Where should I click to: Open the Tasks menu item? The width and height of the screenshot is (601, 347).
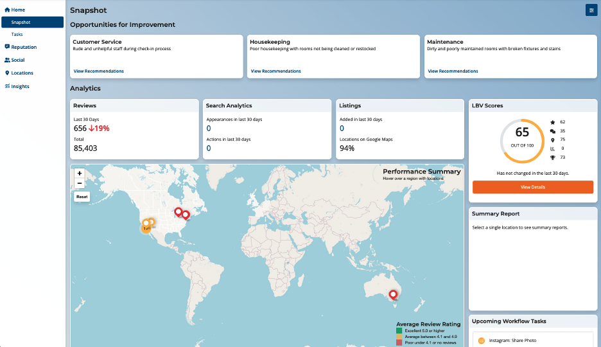point(17,34)
